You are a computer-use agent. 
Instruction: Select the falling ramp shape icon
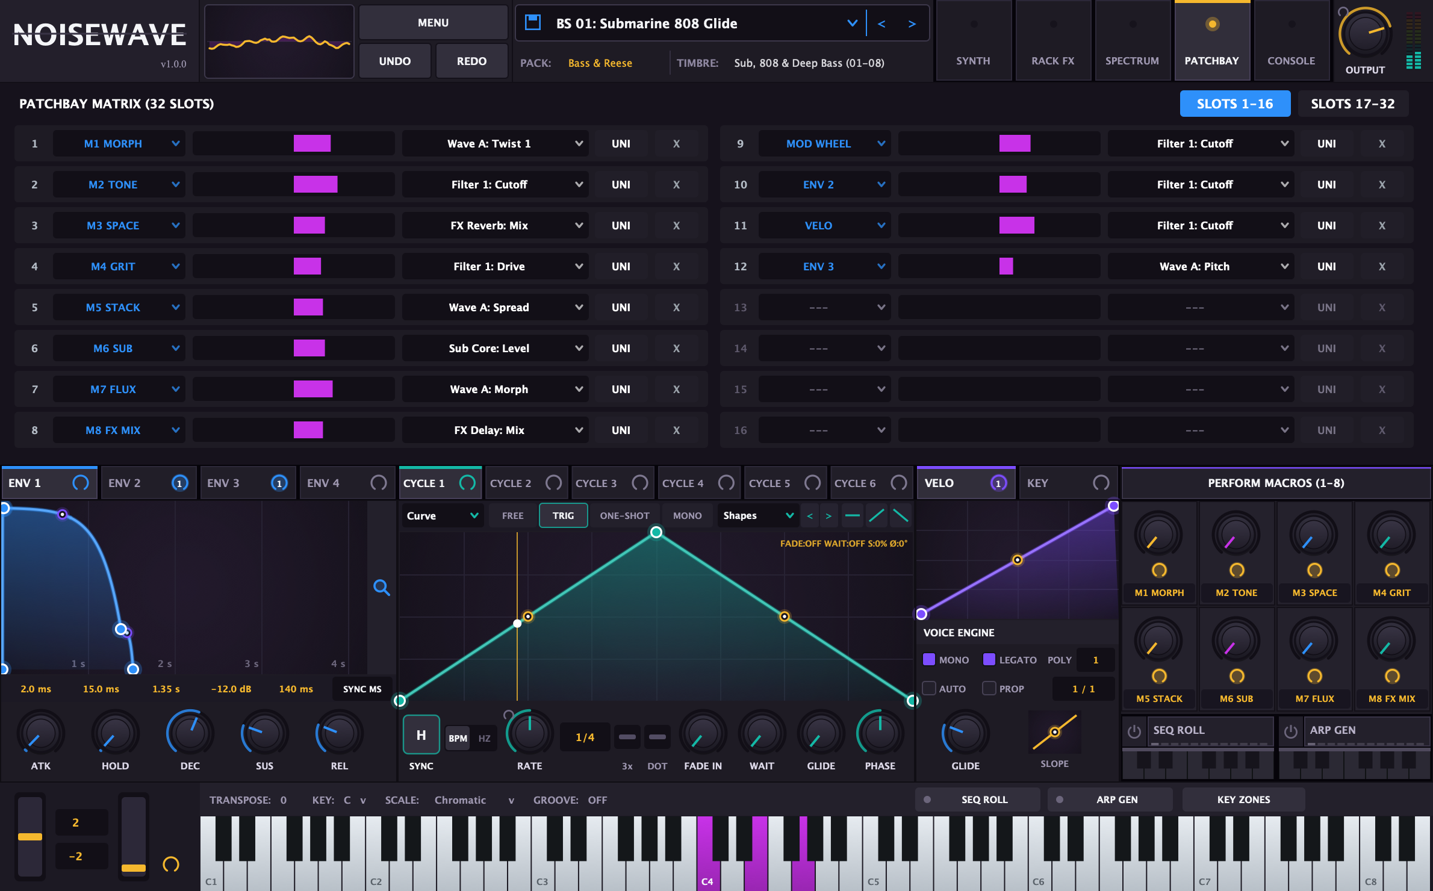pos(901,515)
